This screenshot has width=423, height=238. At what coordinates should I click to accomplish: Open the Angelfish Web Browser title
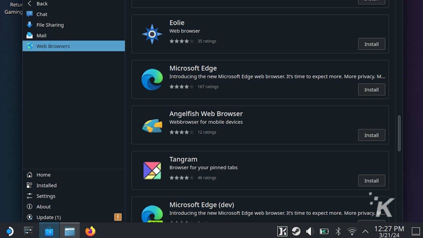click(x=206, y=114)
